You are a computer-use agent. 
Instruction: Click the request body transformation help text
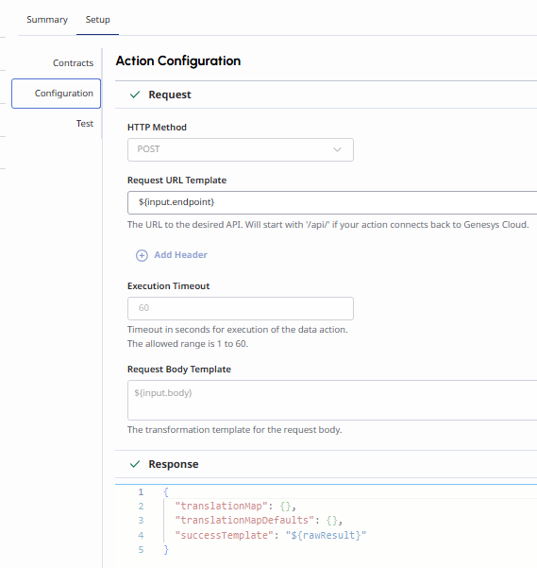234,430
